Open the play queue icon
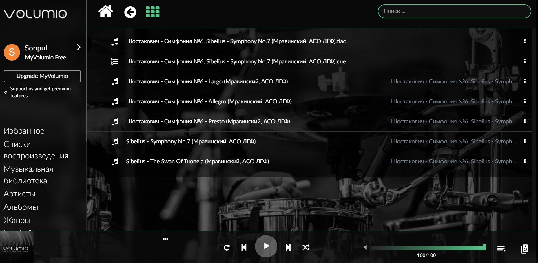538x263 pixels. [x=501, y=249]
